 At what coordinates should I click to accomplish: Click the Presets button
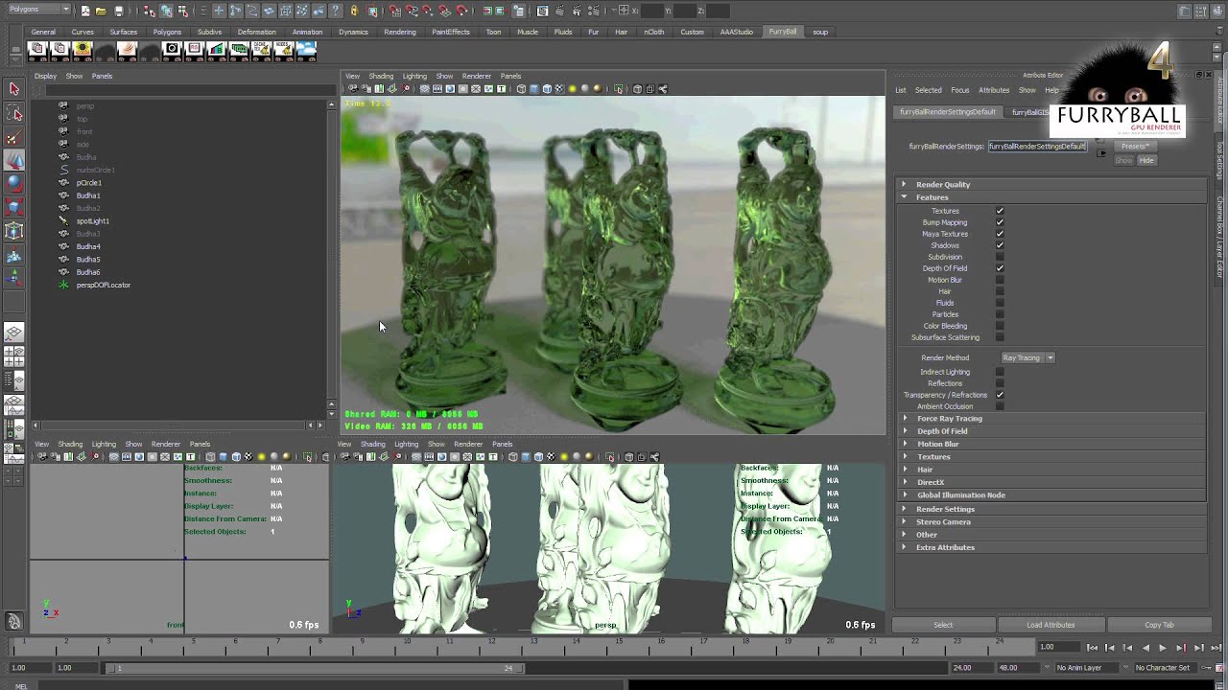coord(1135,147)
